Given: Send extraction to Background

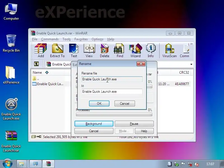Looking at the screenshot, I should (94, 124).
